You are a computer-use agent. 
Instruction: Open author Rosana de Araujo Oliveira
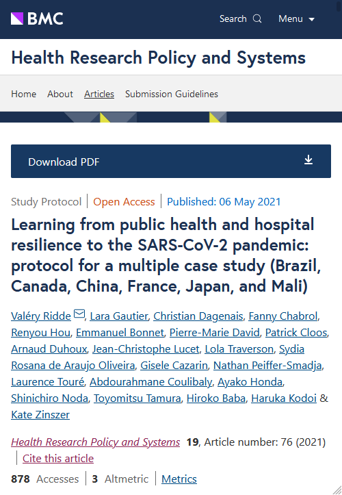pyautogui.click(x=73, y=365)
